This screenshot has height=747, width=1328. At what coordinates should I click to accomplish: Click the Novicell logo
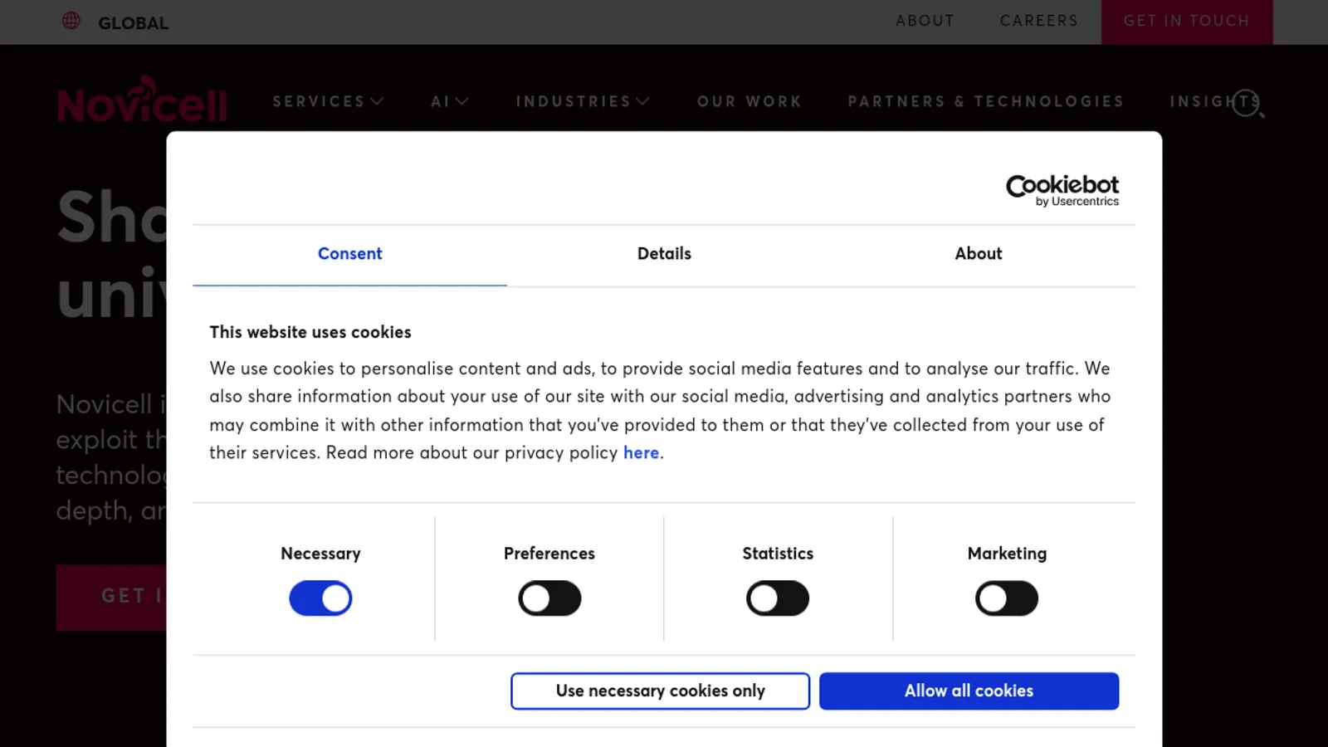coord(142,100)
